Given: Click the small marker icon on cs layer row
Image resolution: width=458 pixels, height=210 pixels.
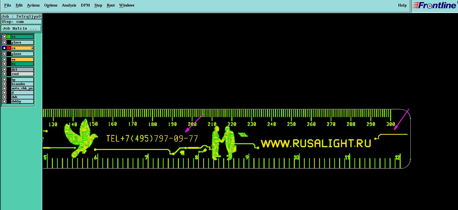Looking at the screenshot, I should (32, 48).
